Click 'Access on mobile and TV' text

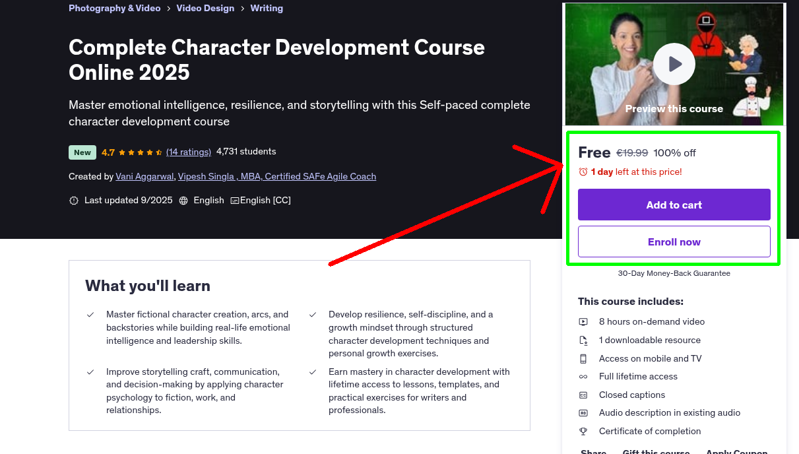coord(651,359)
